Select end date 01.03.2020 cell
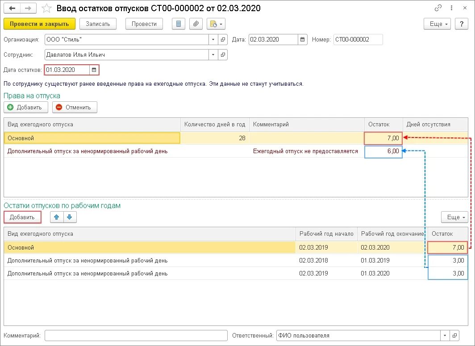Viewport: 475px width, 346px height. coord(392,274)
